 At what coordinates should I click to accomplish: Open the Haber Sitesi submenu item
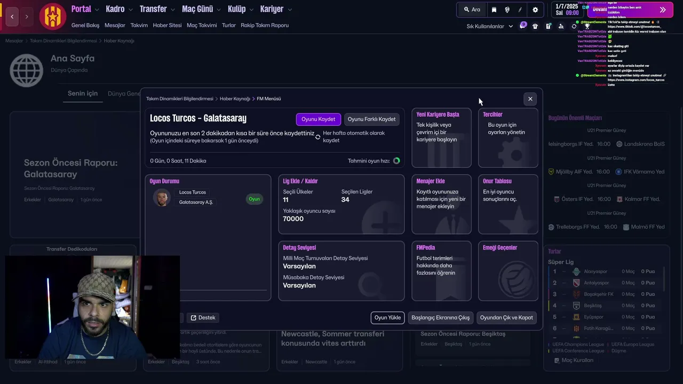[x=167, y=25]
